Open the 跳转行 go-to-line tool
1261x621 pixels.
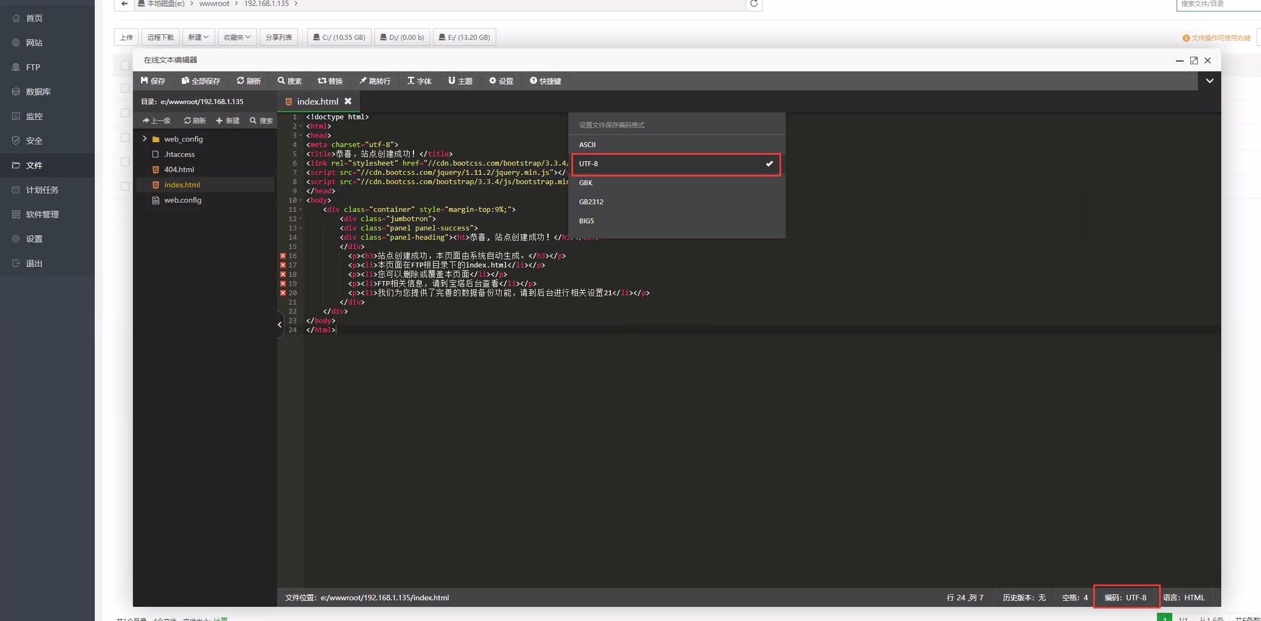point(375,81)
